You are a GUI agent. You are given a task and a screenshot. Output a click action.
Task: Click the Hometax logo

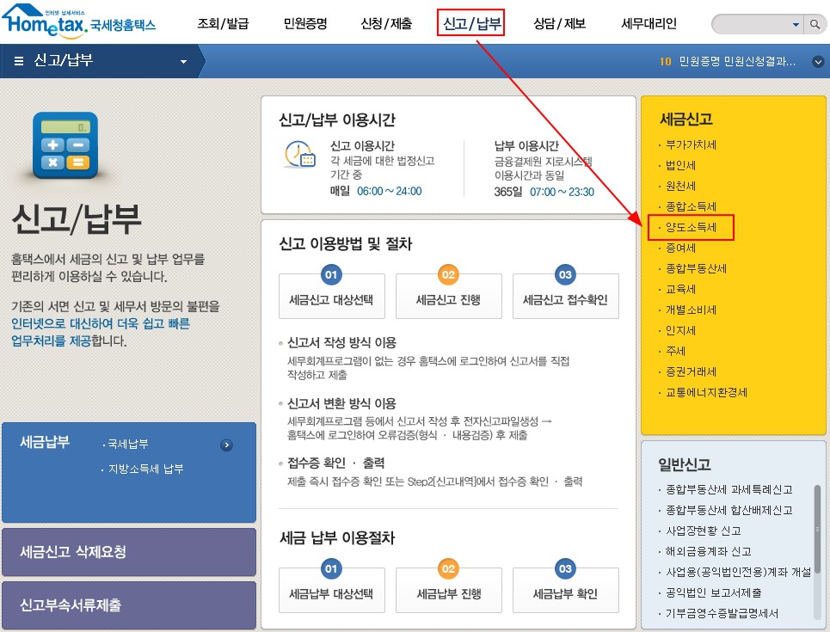click(79, 21)
